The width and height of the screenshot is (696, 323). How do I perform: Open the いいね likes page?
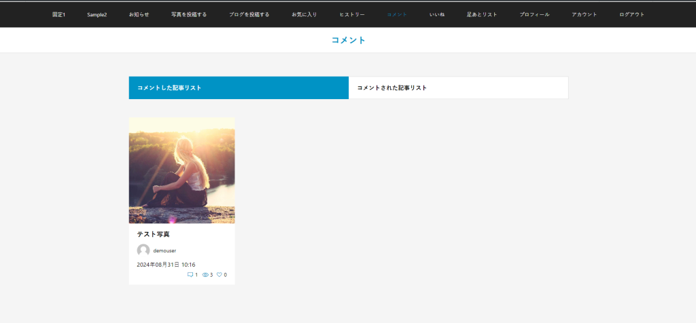[437, 14]
